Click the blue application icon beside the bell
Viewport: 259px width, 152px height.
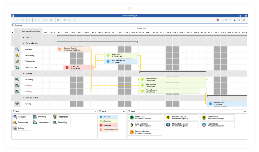[x=235, y=20]
